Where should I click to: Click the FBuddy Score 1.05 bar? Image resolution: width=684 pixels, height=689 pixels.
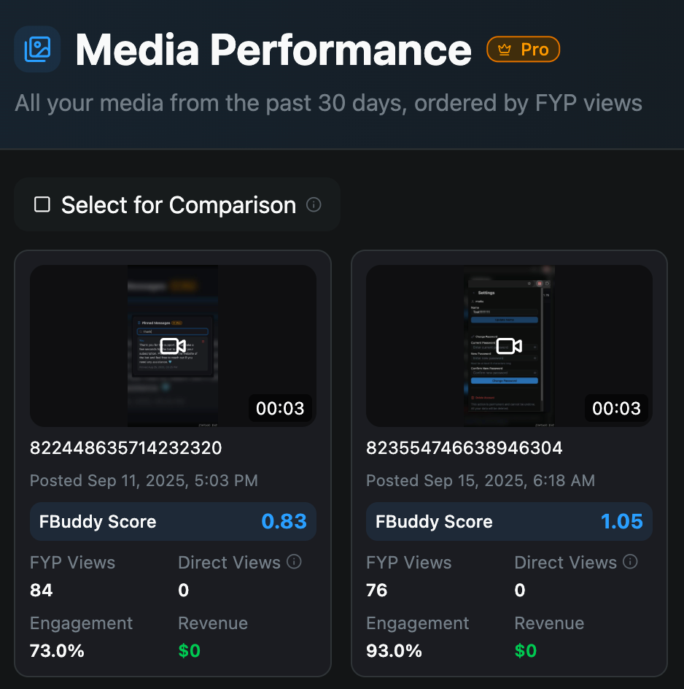[508, 521]
